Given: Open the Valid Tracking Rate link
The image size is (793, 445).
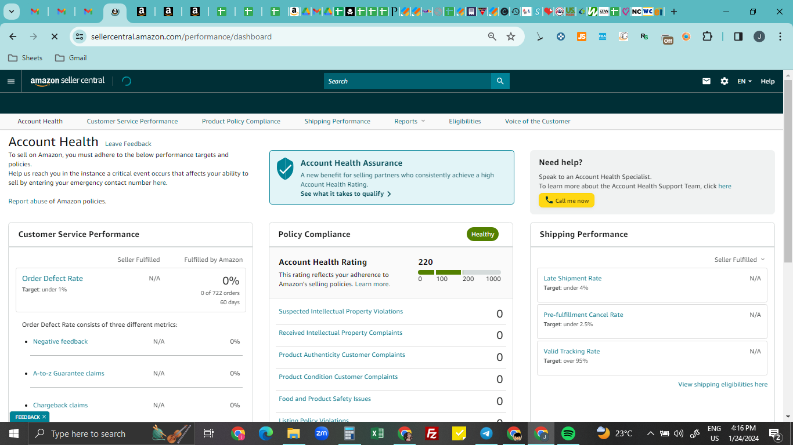Looking at the screenshot, I should click(572, 351).
